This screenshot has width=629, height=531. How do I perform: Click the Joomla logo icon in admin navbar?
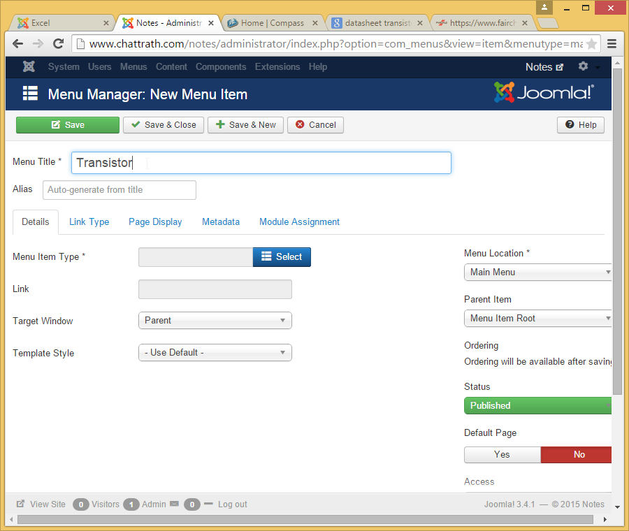(x=29, y=67)
